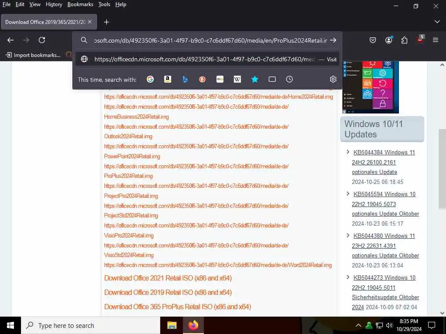446x334 pixels.
Task: Close the Download Office tab
Action: coord(90,22)
